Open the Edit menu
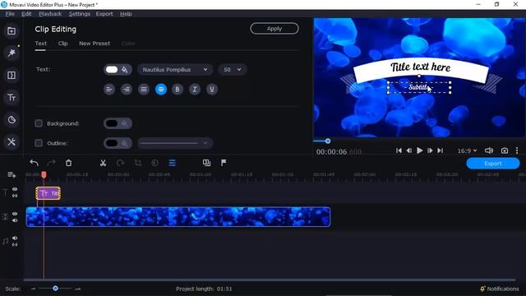Viewport: 526px width, 296px height. [26, 14]
